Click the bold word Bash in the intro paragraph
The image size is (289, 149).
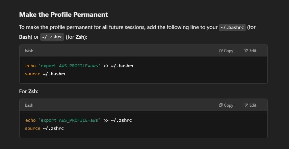tap(25, 37)
